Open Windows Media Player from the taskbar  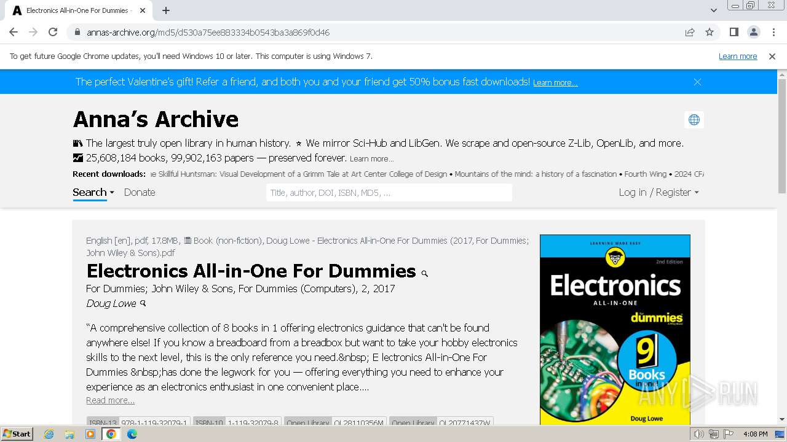pos(90,434)
